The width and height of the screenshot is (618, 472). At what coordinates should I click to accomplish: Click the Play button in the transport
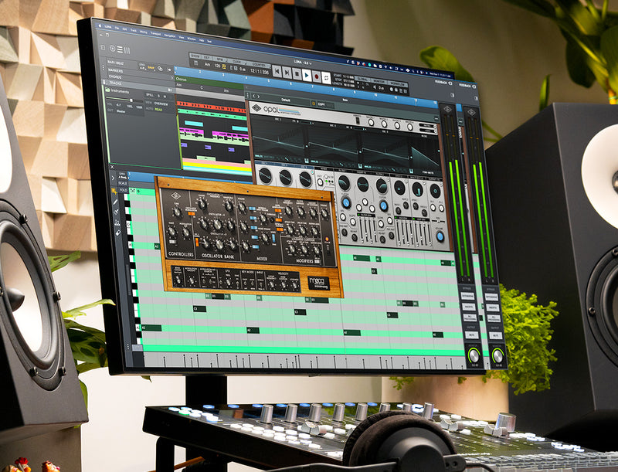coord(307,75)
